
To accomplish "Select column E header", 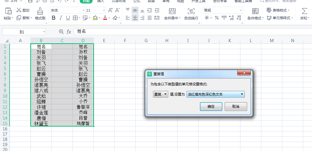I will (x=104, y=41).
